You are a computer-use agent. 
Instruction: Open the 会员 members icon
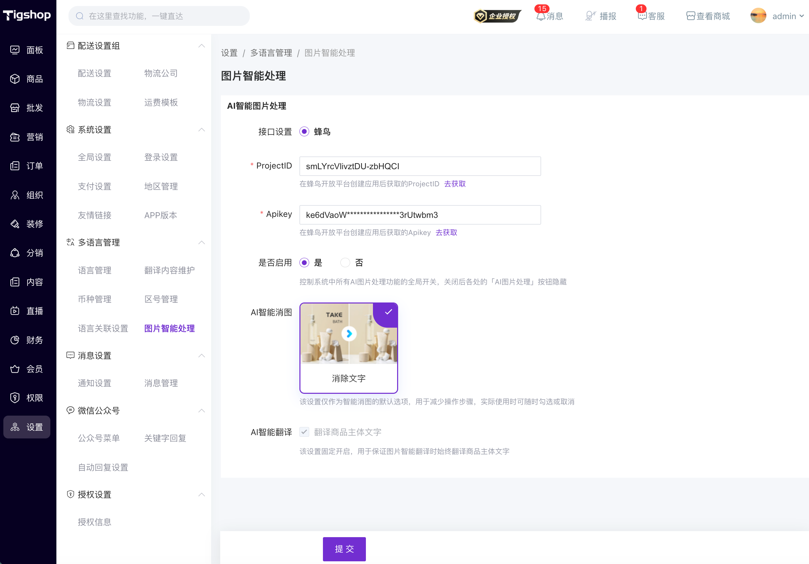pos(15,369)
